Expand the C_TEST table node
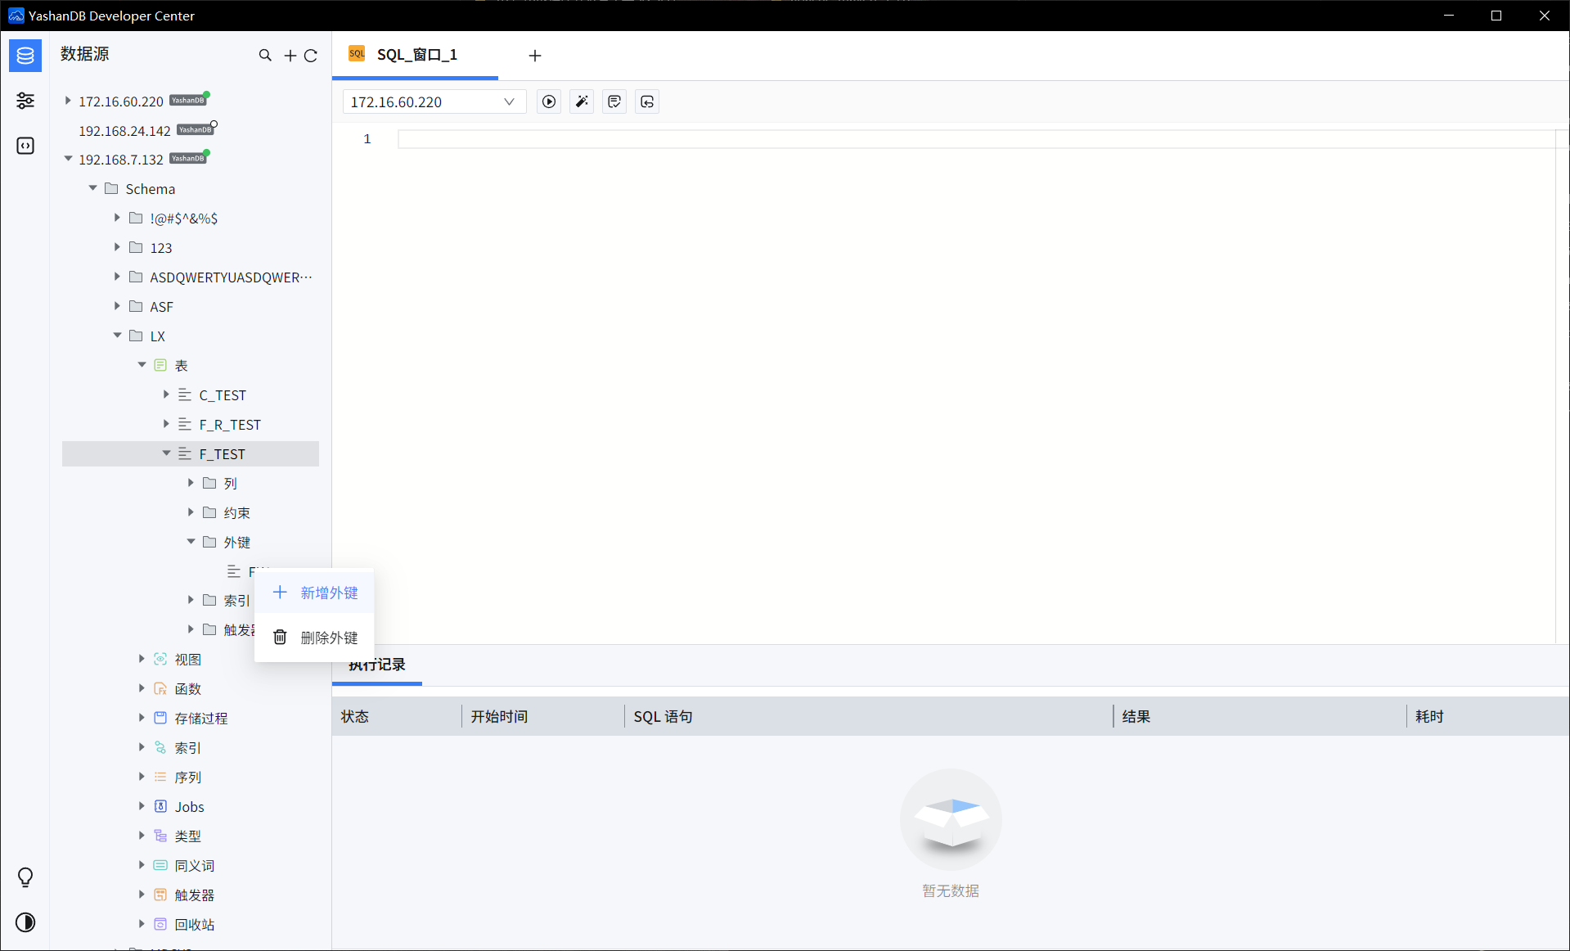 [166, 394]
